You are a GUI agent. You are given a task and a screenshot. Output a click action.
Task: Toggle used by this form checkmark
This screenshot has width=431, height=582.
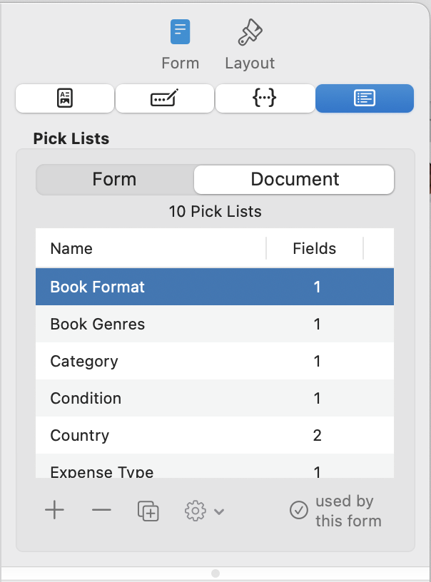pos(298,511)
